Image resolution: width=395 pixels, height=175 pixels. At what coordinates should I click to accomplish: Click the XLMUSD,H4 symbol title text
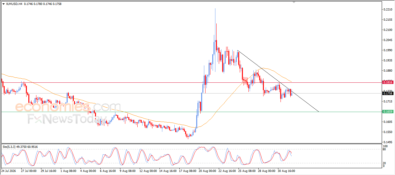tap(14, 4)
